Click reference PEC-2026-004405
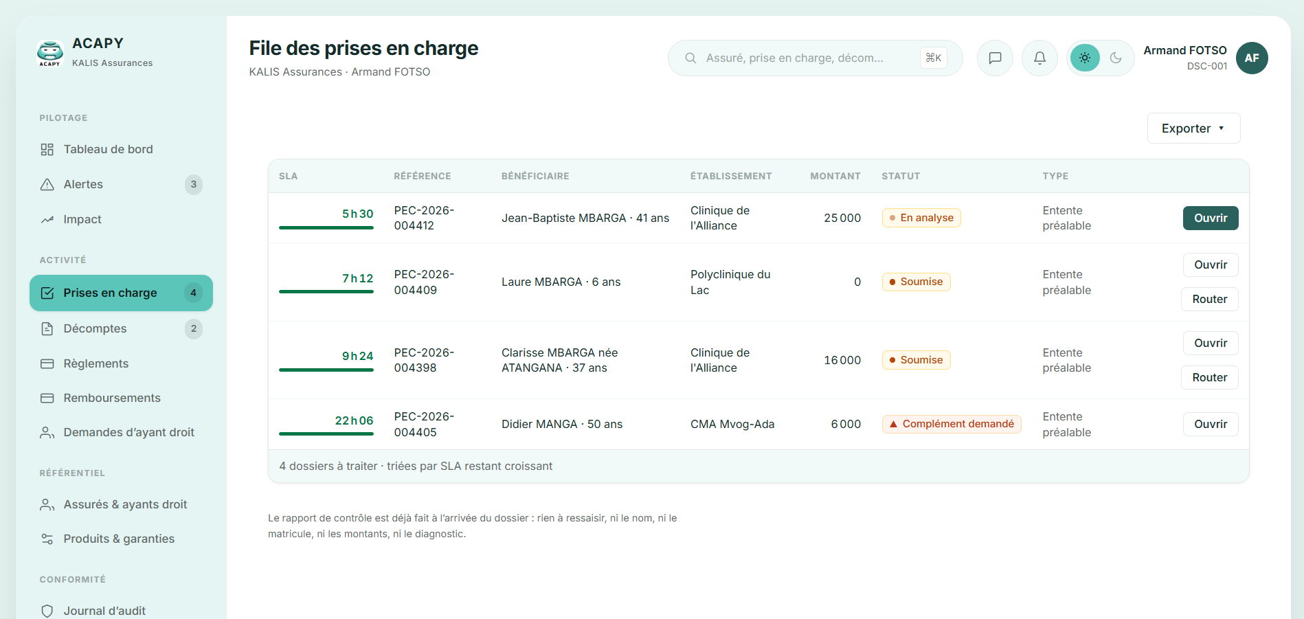This screenshot has height=619, width=1304. pos(424,424)
